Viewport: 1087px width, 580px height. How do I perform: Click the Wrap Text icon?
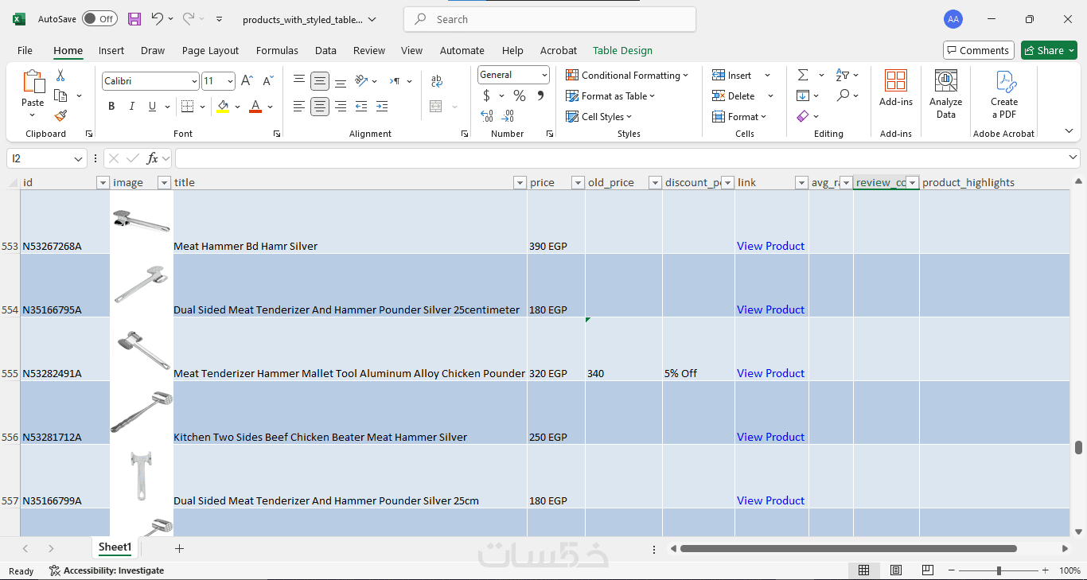(437, 81)
